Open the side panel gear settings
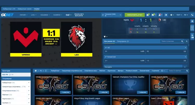 click(192, 21)
